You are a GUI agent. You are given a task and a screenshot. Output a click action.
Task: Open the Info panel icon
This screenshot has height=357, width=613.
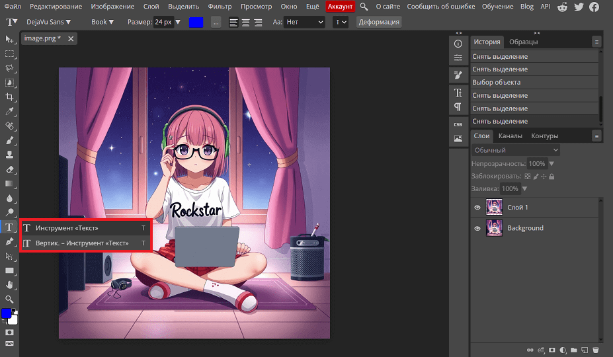click(x=458, y=44)
